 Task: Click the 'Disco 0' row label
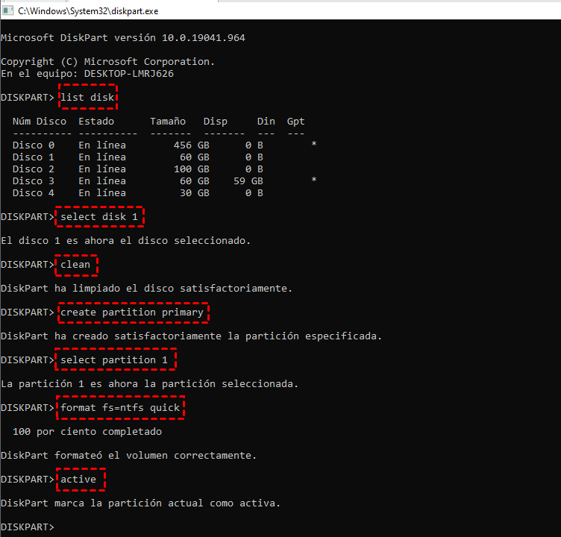[x=34, y=145]
